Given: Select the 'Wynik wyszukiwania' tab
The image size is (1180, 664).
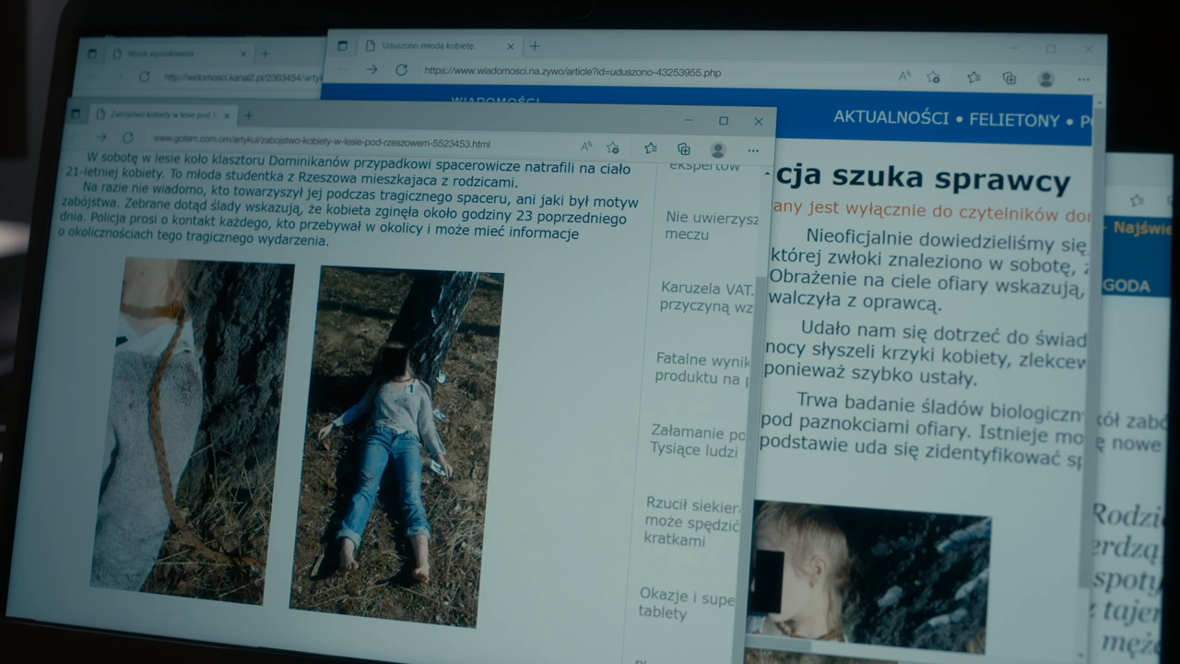Looking at the screenshot, I should coord(161,53).
